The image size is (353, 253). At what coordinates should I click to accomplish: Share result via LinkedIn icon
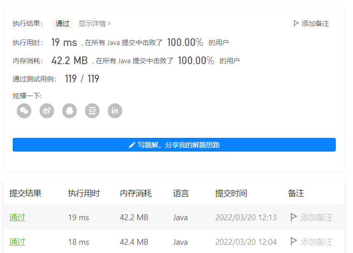click(115, 111)
